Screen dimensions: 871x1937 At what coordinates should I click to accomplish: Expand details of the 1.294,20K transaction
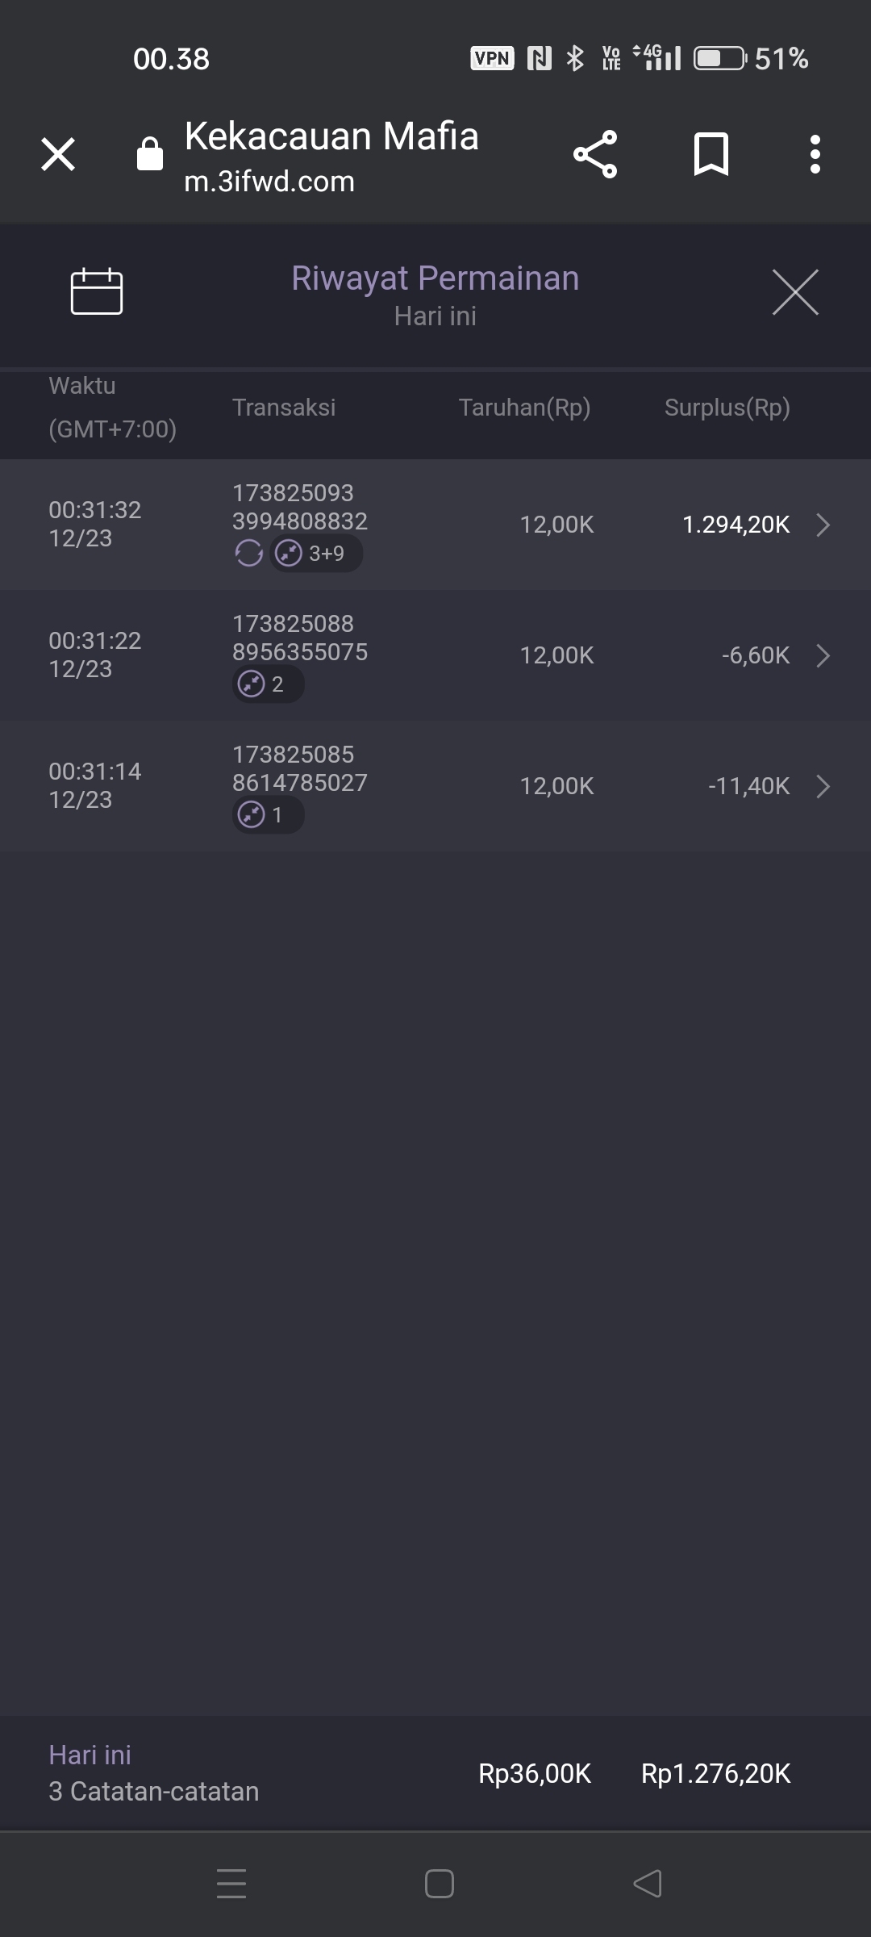click(823, 525)
